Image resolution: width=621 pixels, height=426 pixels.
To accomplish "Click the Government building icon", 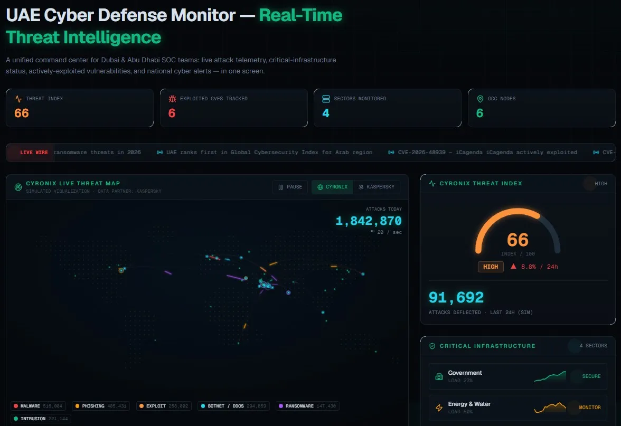I will (439, 376).
